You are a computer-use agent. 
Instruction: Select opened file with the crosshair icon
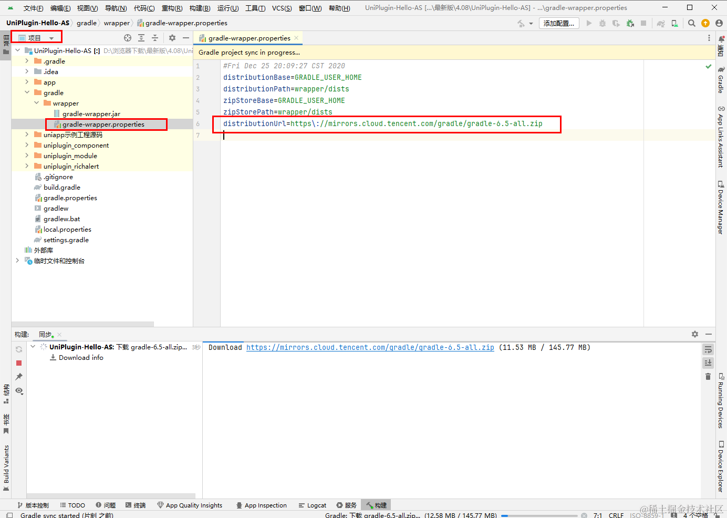tap(128, 38)
